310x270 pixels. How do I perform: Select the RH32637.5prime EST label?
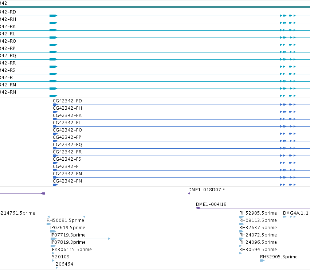click(x=258, y=228)
